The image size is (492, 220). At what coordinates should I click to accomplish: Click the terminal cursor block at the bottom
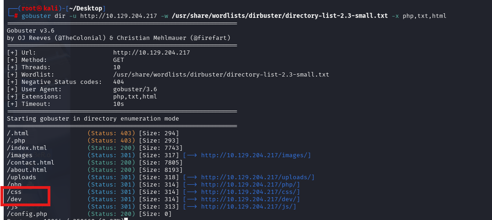coord(126,219)
